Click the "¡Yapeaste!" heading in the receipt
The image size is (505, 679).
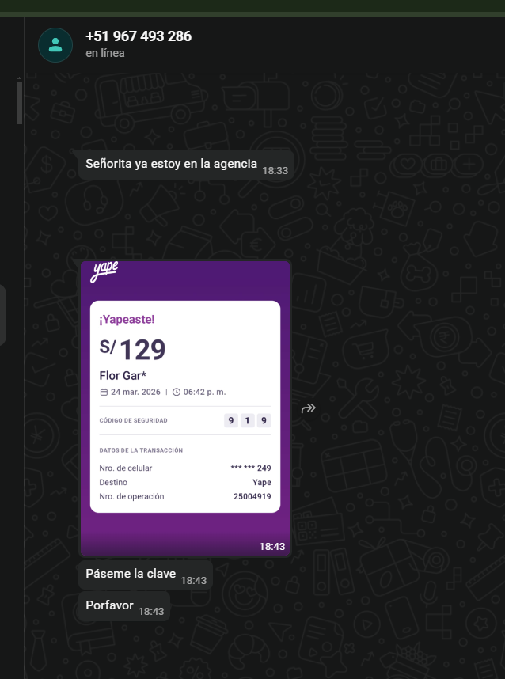tap(127, 320)
